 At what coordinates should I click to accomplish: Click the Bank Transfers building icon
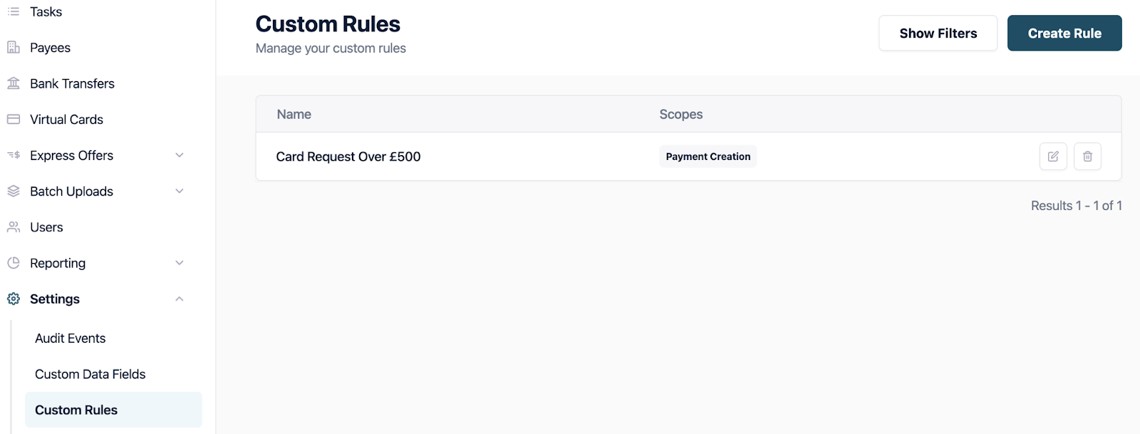[x=14, y=83]
